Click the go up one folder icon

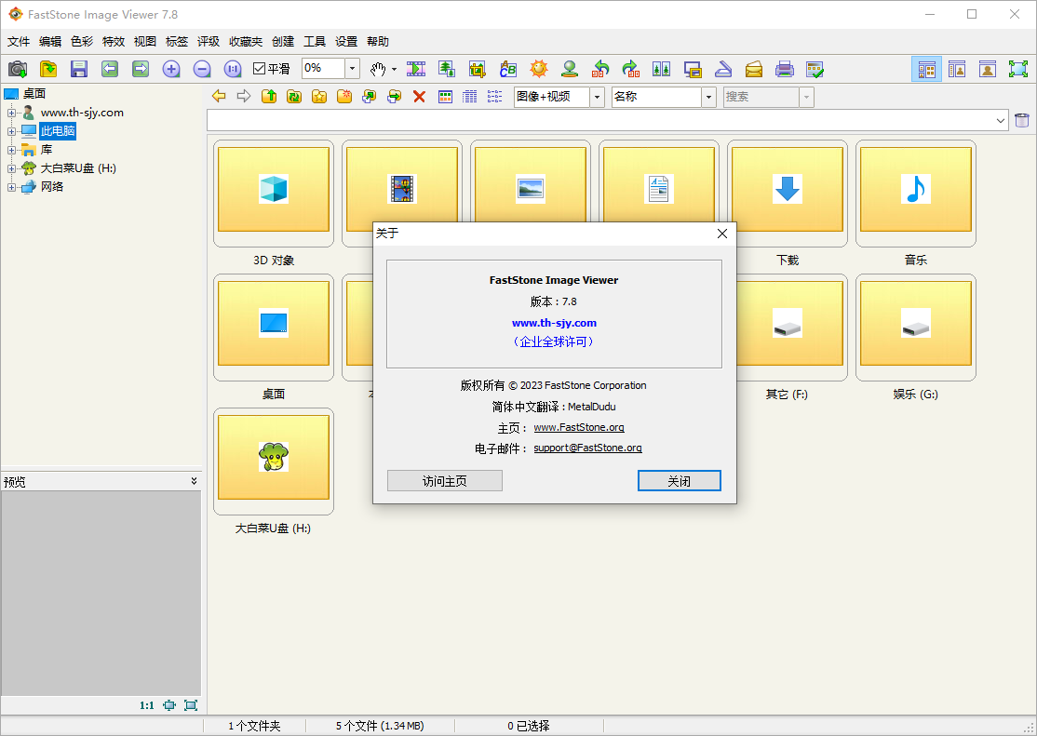pyautogui.click(x=269, y=97)
